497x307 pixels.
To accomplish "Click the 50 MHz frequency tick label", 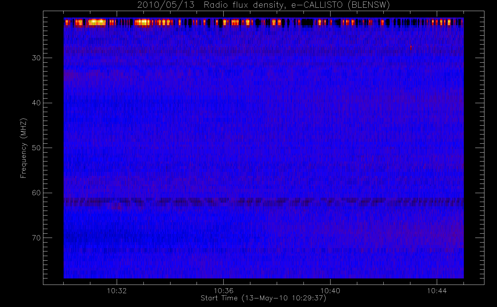I will 36,148.
